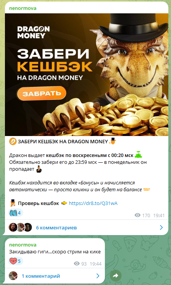The width and height of the screenshot is (171, 285).
Task: Expand comments via chevron beside 6 комментариев
Action: point(161,227)
